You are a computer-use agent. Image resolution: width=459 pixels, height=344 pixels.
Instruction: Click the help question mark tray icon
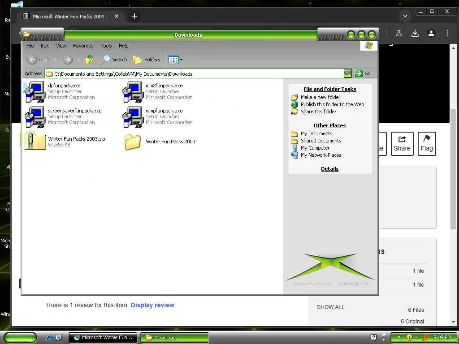373,338
